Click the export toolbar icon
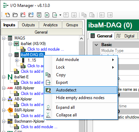The width and height of the screenshot is (139, 132). coord(55,15)
